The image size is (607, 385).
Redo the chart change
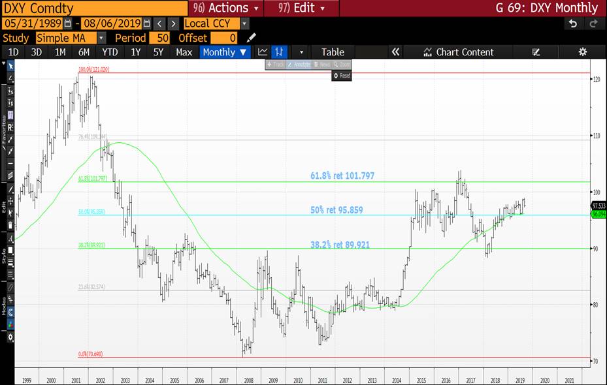pyautogui.click(x=593, y=23)
